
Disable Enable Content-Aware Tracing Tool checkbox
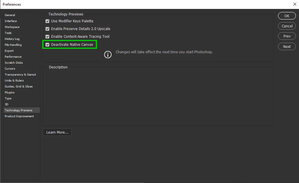coord(48,37)
